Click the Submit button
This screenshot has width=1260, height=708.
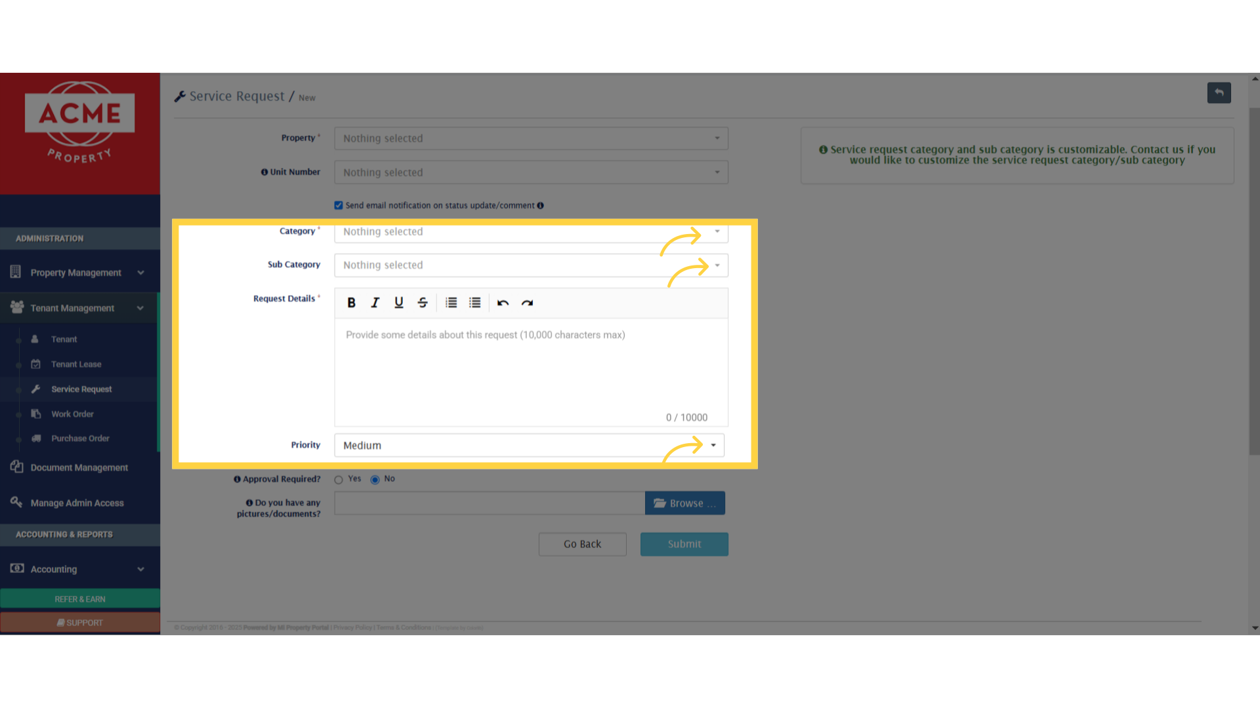684,544
